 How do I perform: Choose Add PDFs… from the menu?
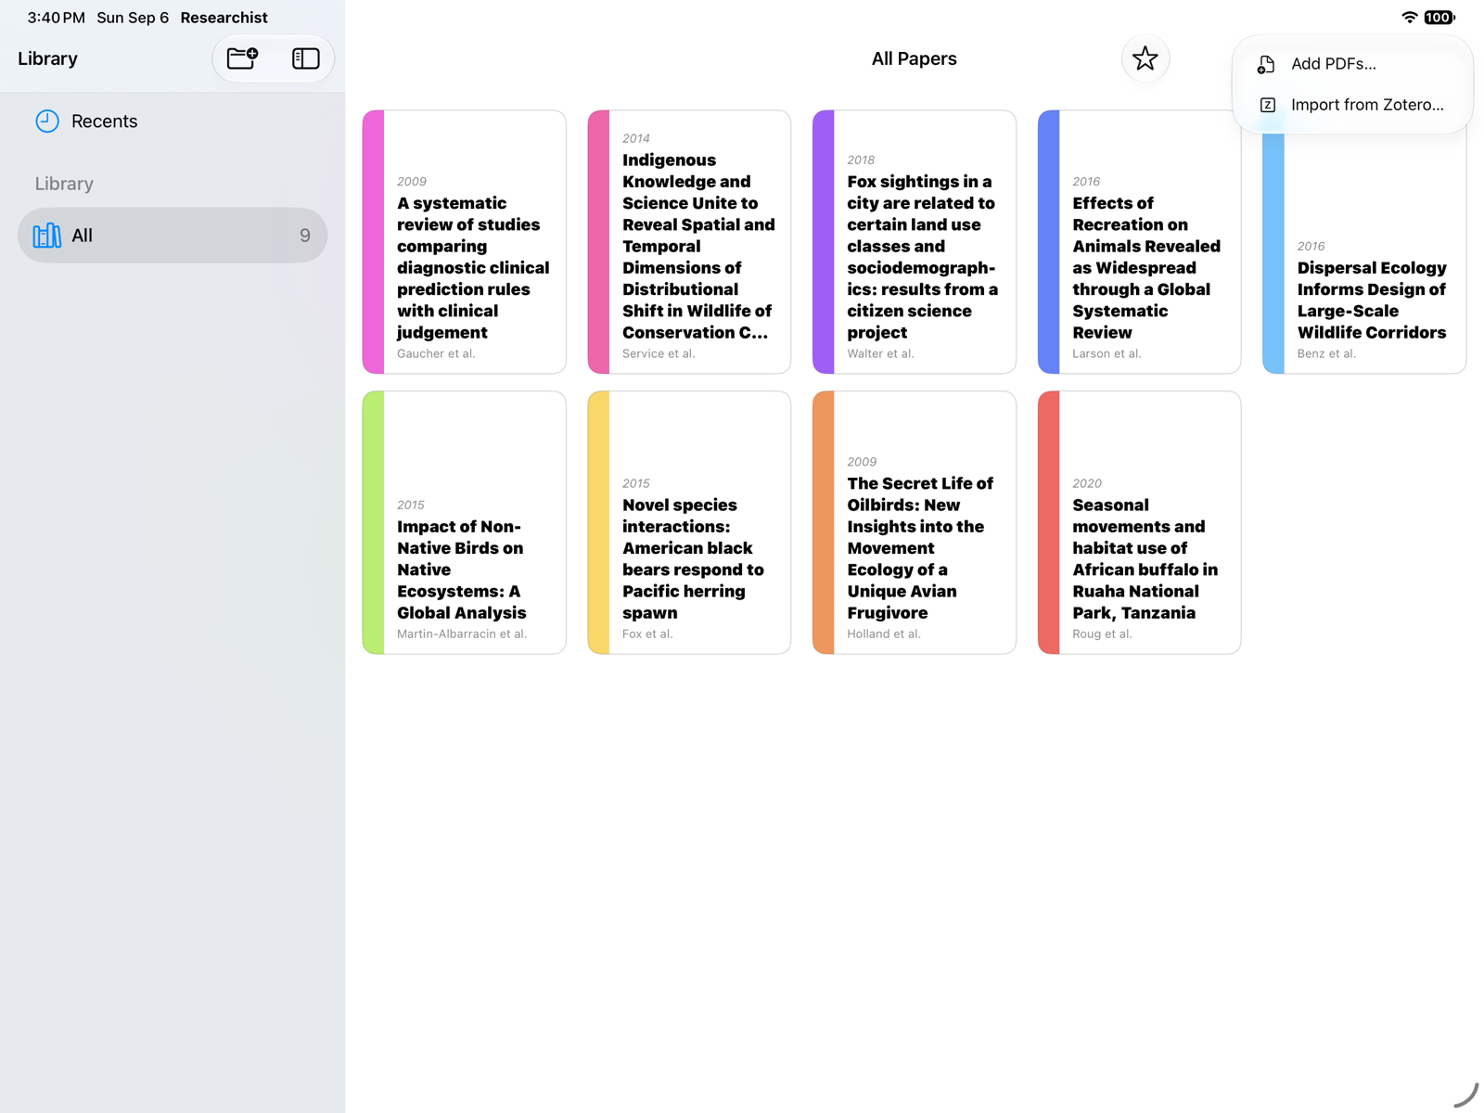(x=1352, y=64)
